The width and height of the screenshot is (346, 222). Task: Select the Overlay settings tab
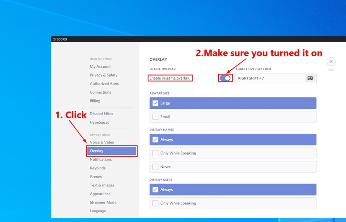pyautogui.click(x=112, y=151)
